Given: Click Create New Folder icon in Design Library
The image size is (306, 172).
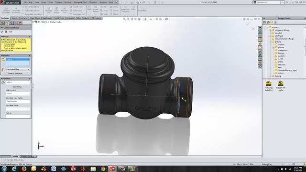Looking at the screenshot, I should pos(272,22).
